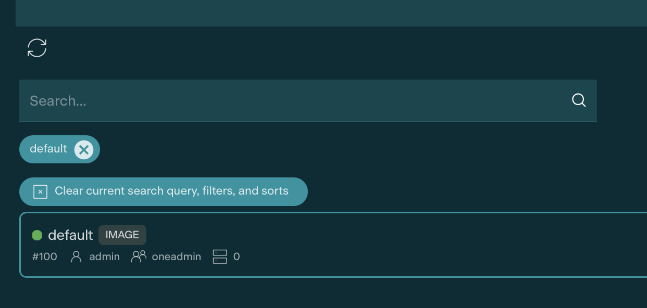Image resolution: width=647 pixels, height=308 pixels.
Task: Click the top header bar
Action: coord(331,13)
